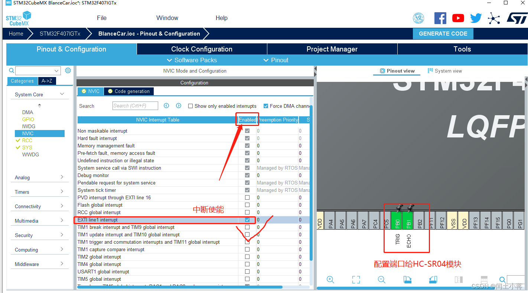Click the STM32CubeMX logo
Viewport: 528px width, 293px height.
click(19, 19)
